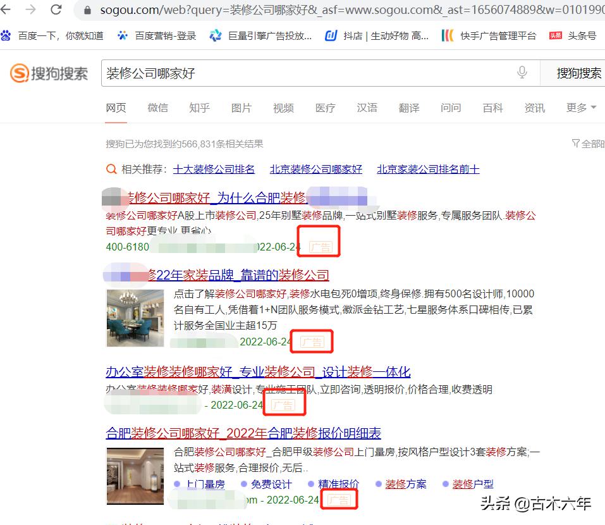Select the 微信 tab
605x525 pixels.
pos(157,108)
